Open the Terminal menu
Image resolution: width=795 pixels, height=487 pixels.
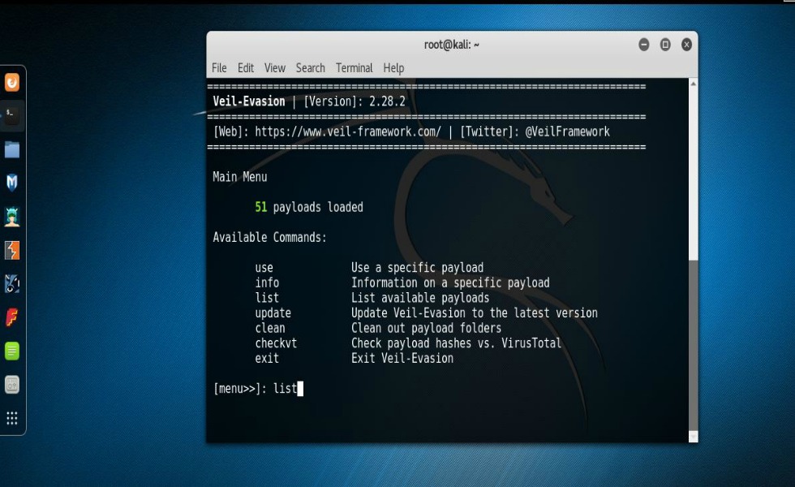tap(354, 68)
